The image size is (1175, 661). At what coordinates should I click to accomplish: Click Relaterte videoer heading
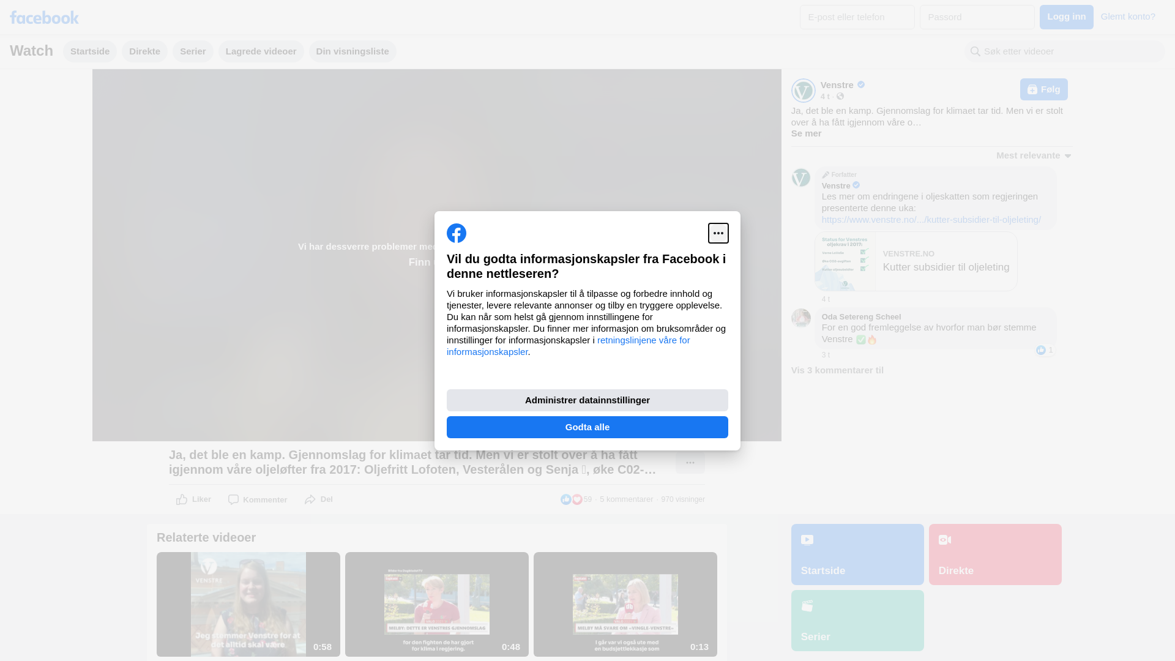point(206,537)
